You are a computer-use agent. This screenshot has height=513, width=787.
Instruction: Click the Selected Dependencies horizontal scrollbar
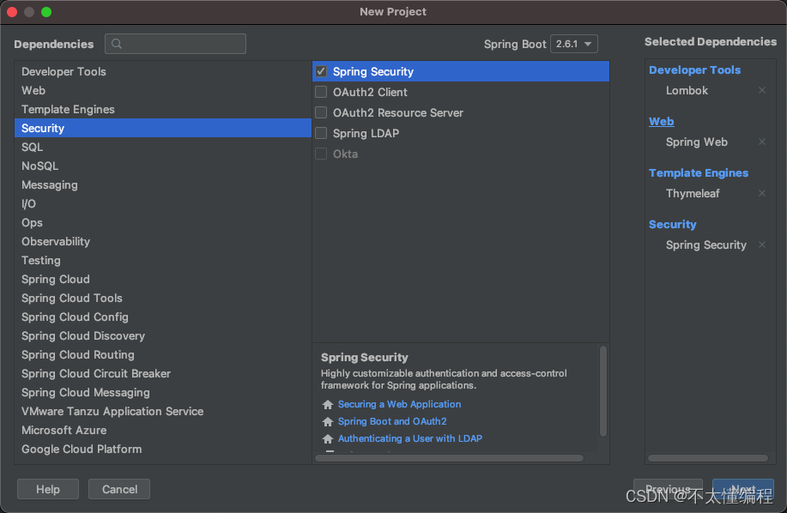pyautogui.click(x=708, y=458)
